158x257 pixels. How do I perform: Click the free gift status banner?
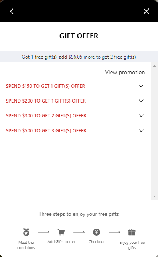tap(79, 57)
